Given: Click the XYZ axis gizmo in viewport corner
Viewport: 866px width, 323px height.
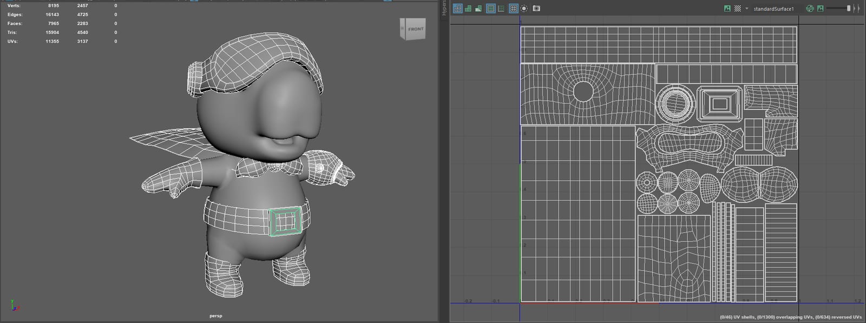Looking at the screenshot, I should click(x=14, y=306).
